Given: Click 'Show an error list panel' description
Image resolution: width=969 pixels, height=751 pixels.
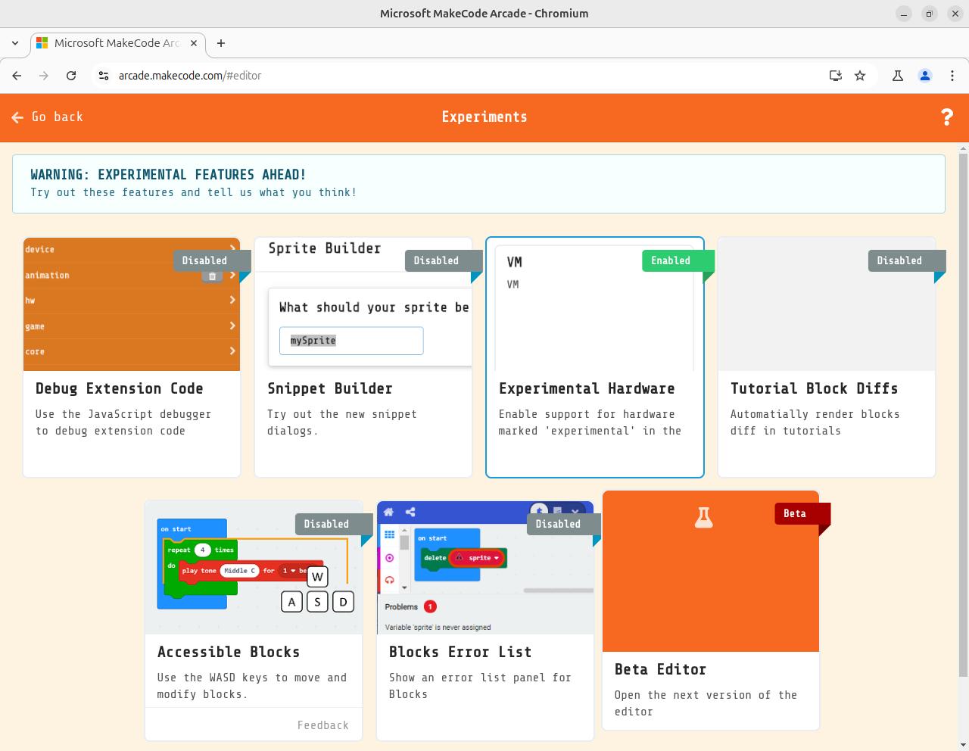Looking at the screenshot, I should pos(480,686).
